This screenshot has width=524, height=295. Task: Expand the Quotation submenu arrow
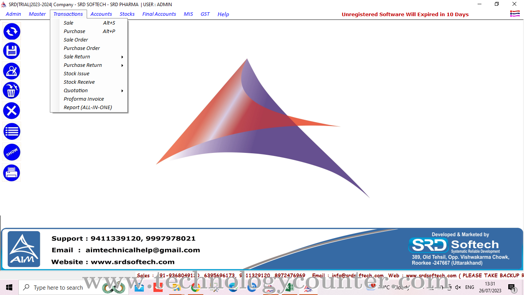coord(122,91)
